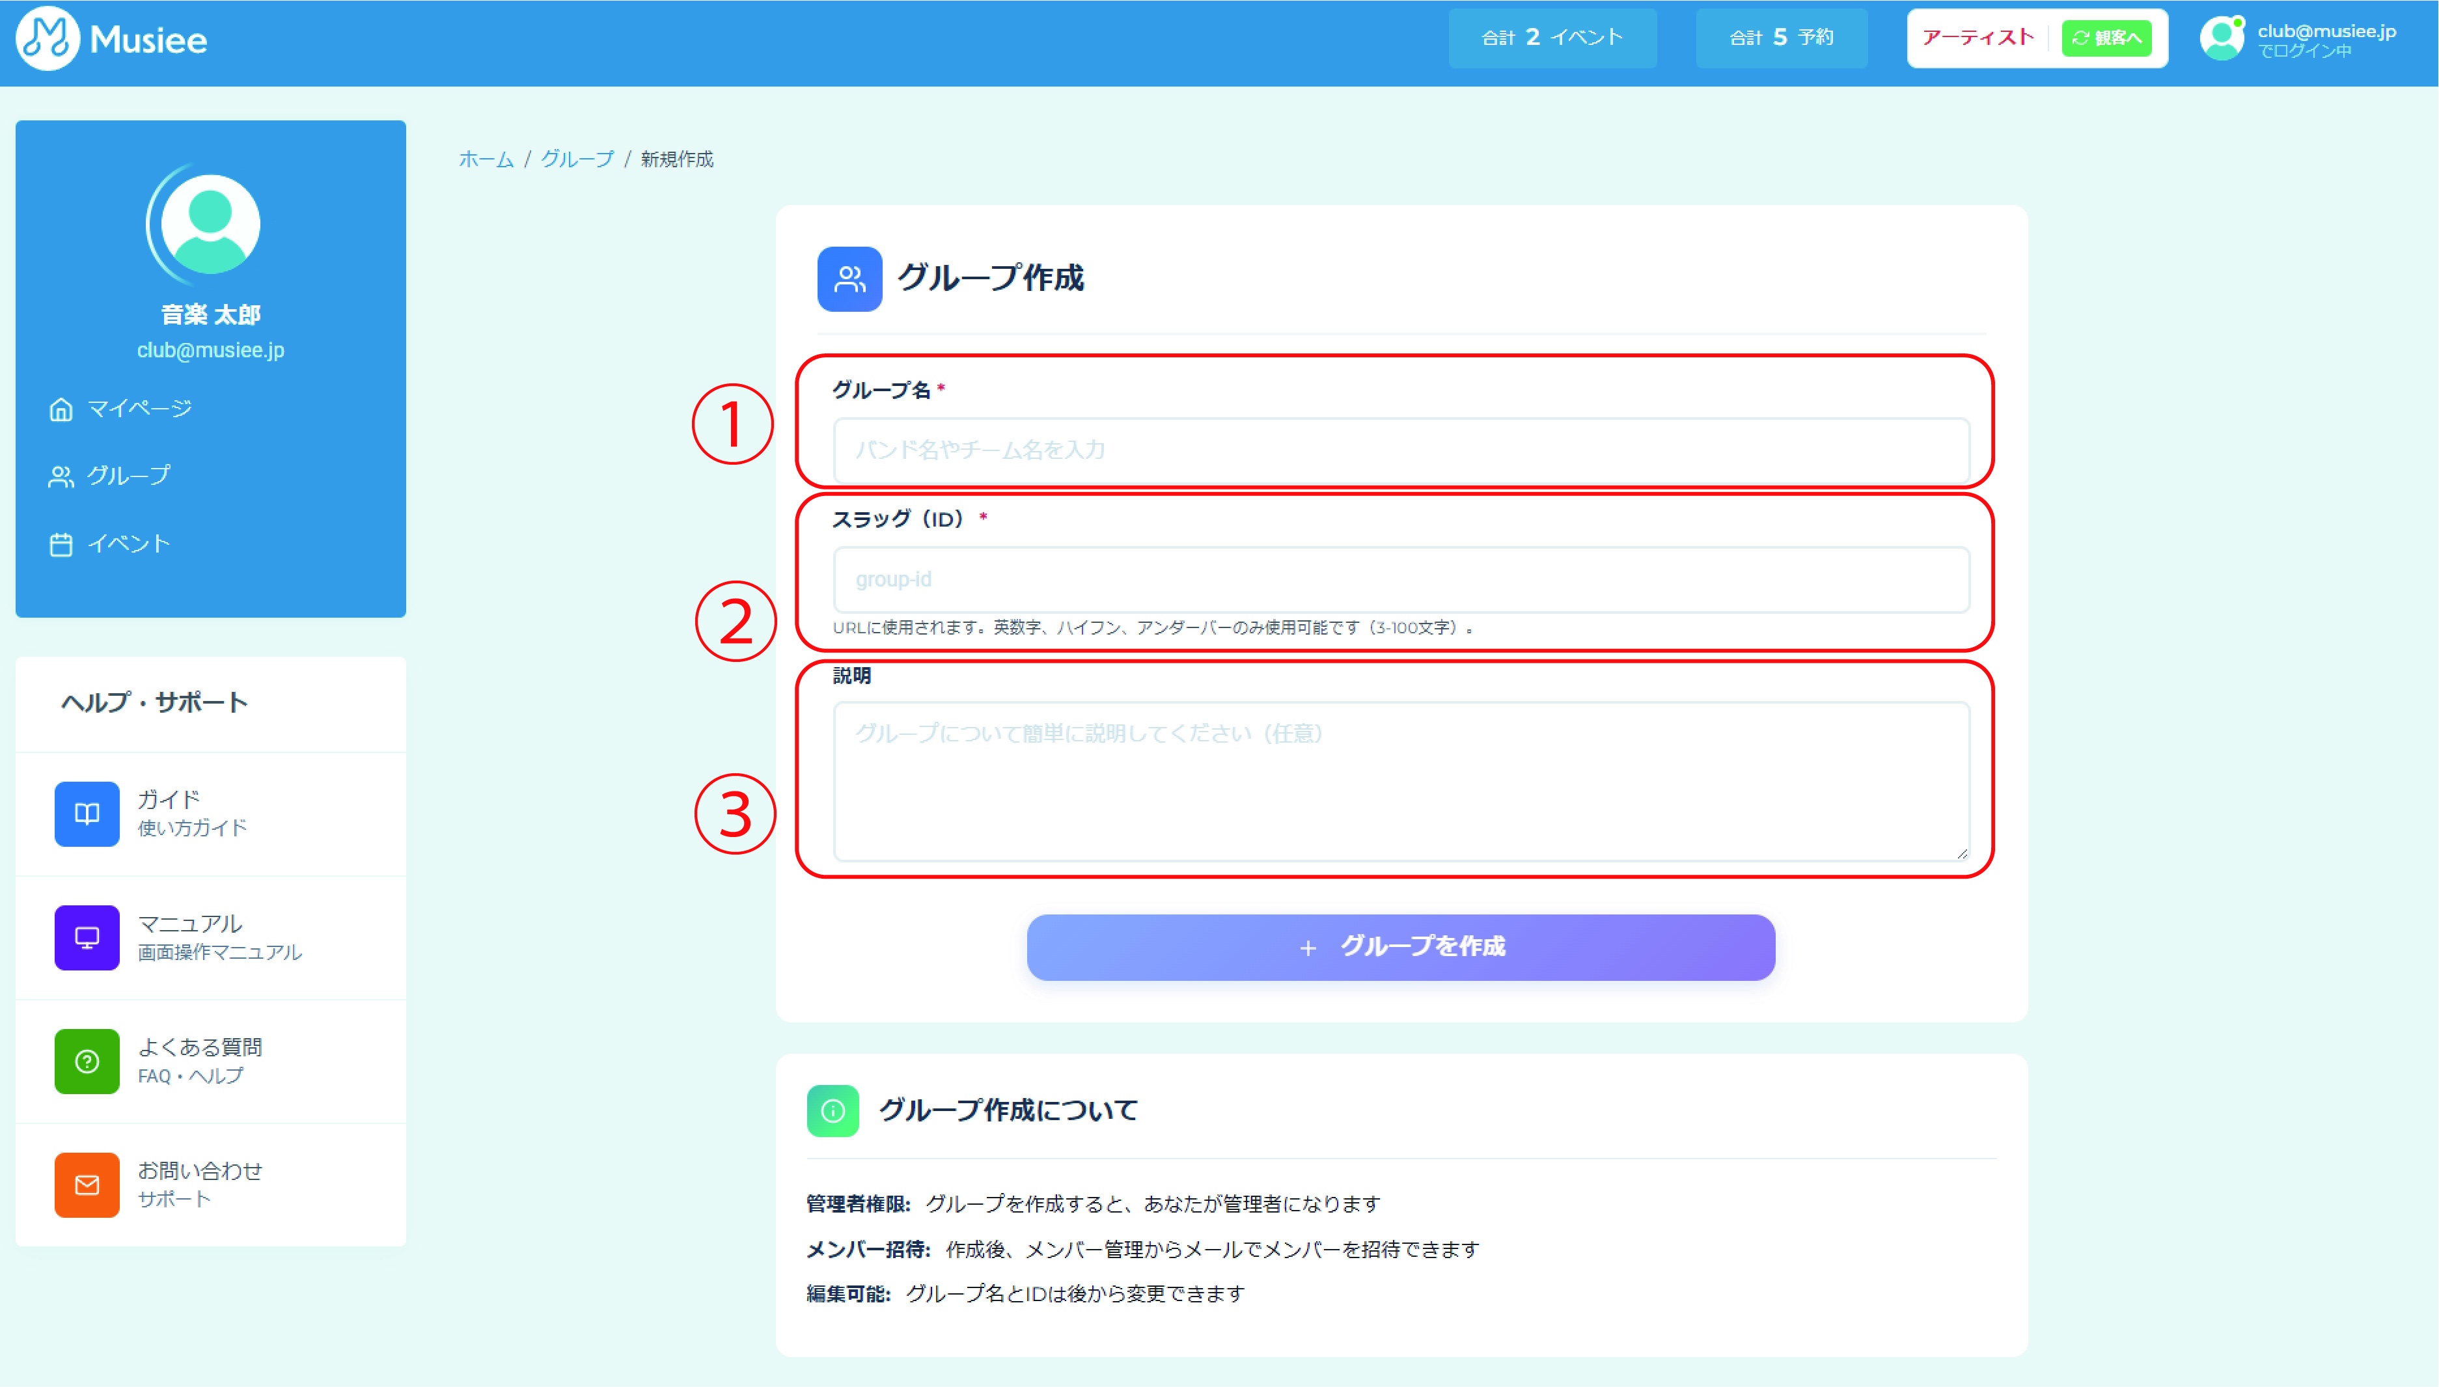Click the green FAQ question-mark icon

click(x=87, y=1061)
